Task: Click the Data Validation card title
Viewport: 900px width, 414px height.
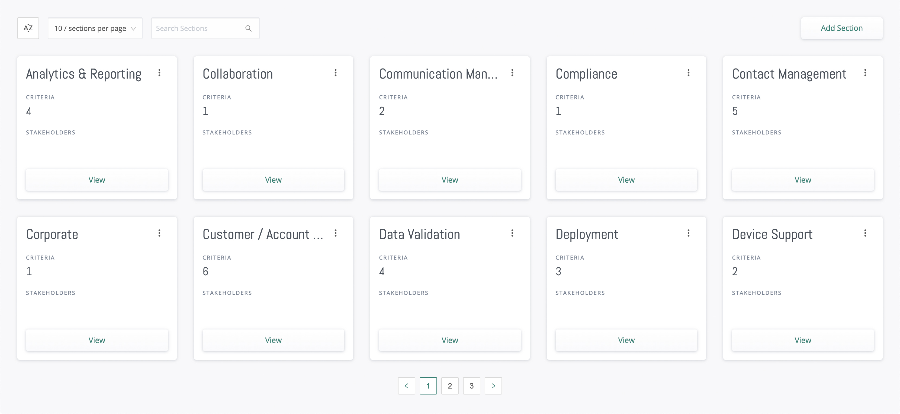Action: (420, 235)
